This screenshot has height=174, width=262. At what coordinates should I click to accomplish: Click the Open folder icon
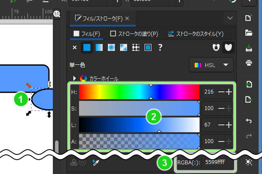click(248, 33)
